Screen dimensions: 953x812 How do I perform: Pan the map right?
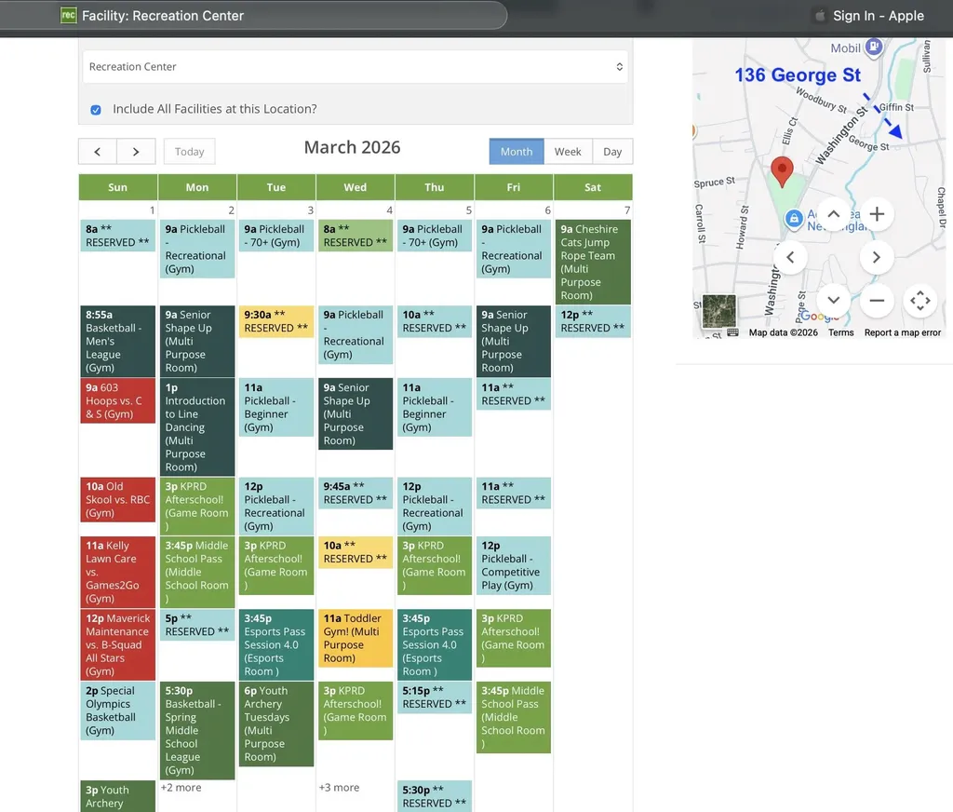tap(876, 257)
